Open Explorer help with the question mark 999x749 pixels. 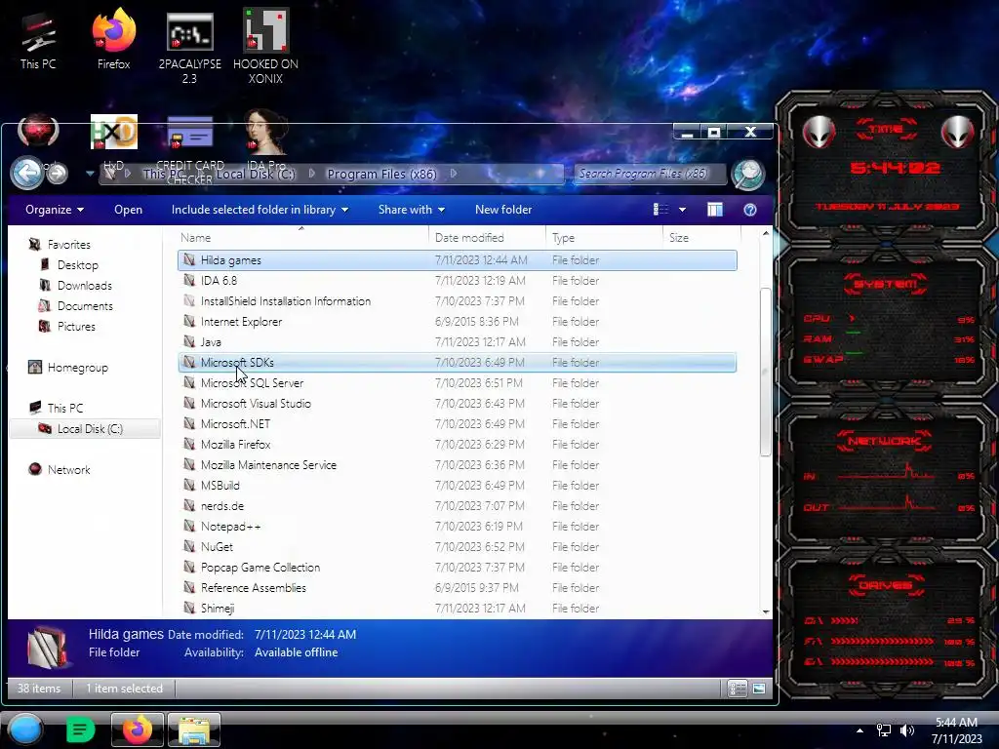(x=750, y=210)
